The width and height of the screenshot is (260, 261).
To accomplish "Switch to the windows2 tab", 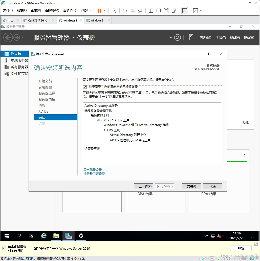I will point(97,20).
